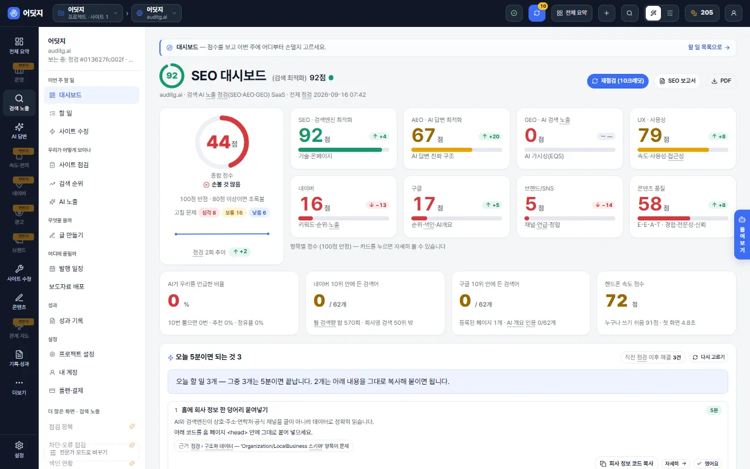Open 설정 gear at rail bottom

coord(19,450)
